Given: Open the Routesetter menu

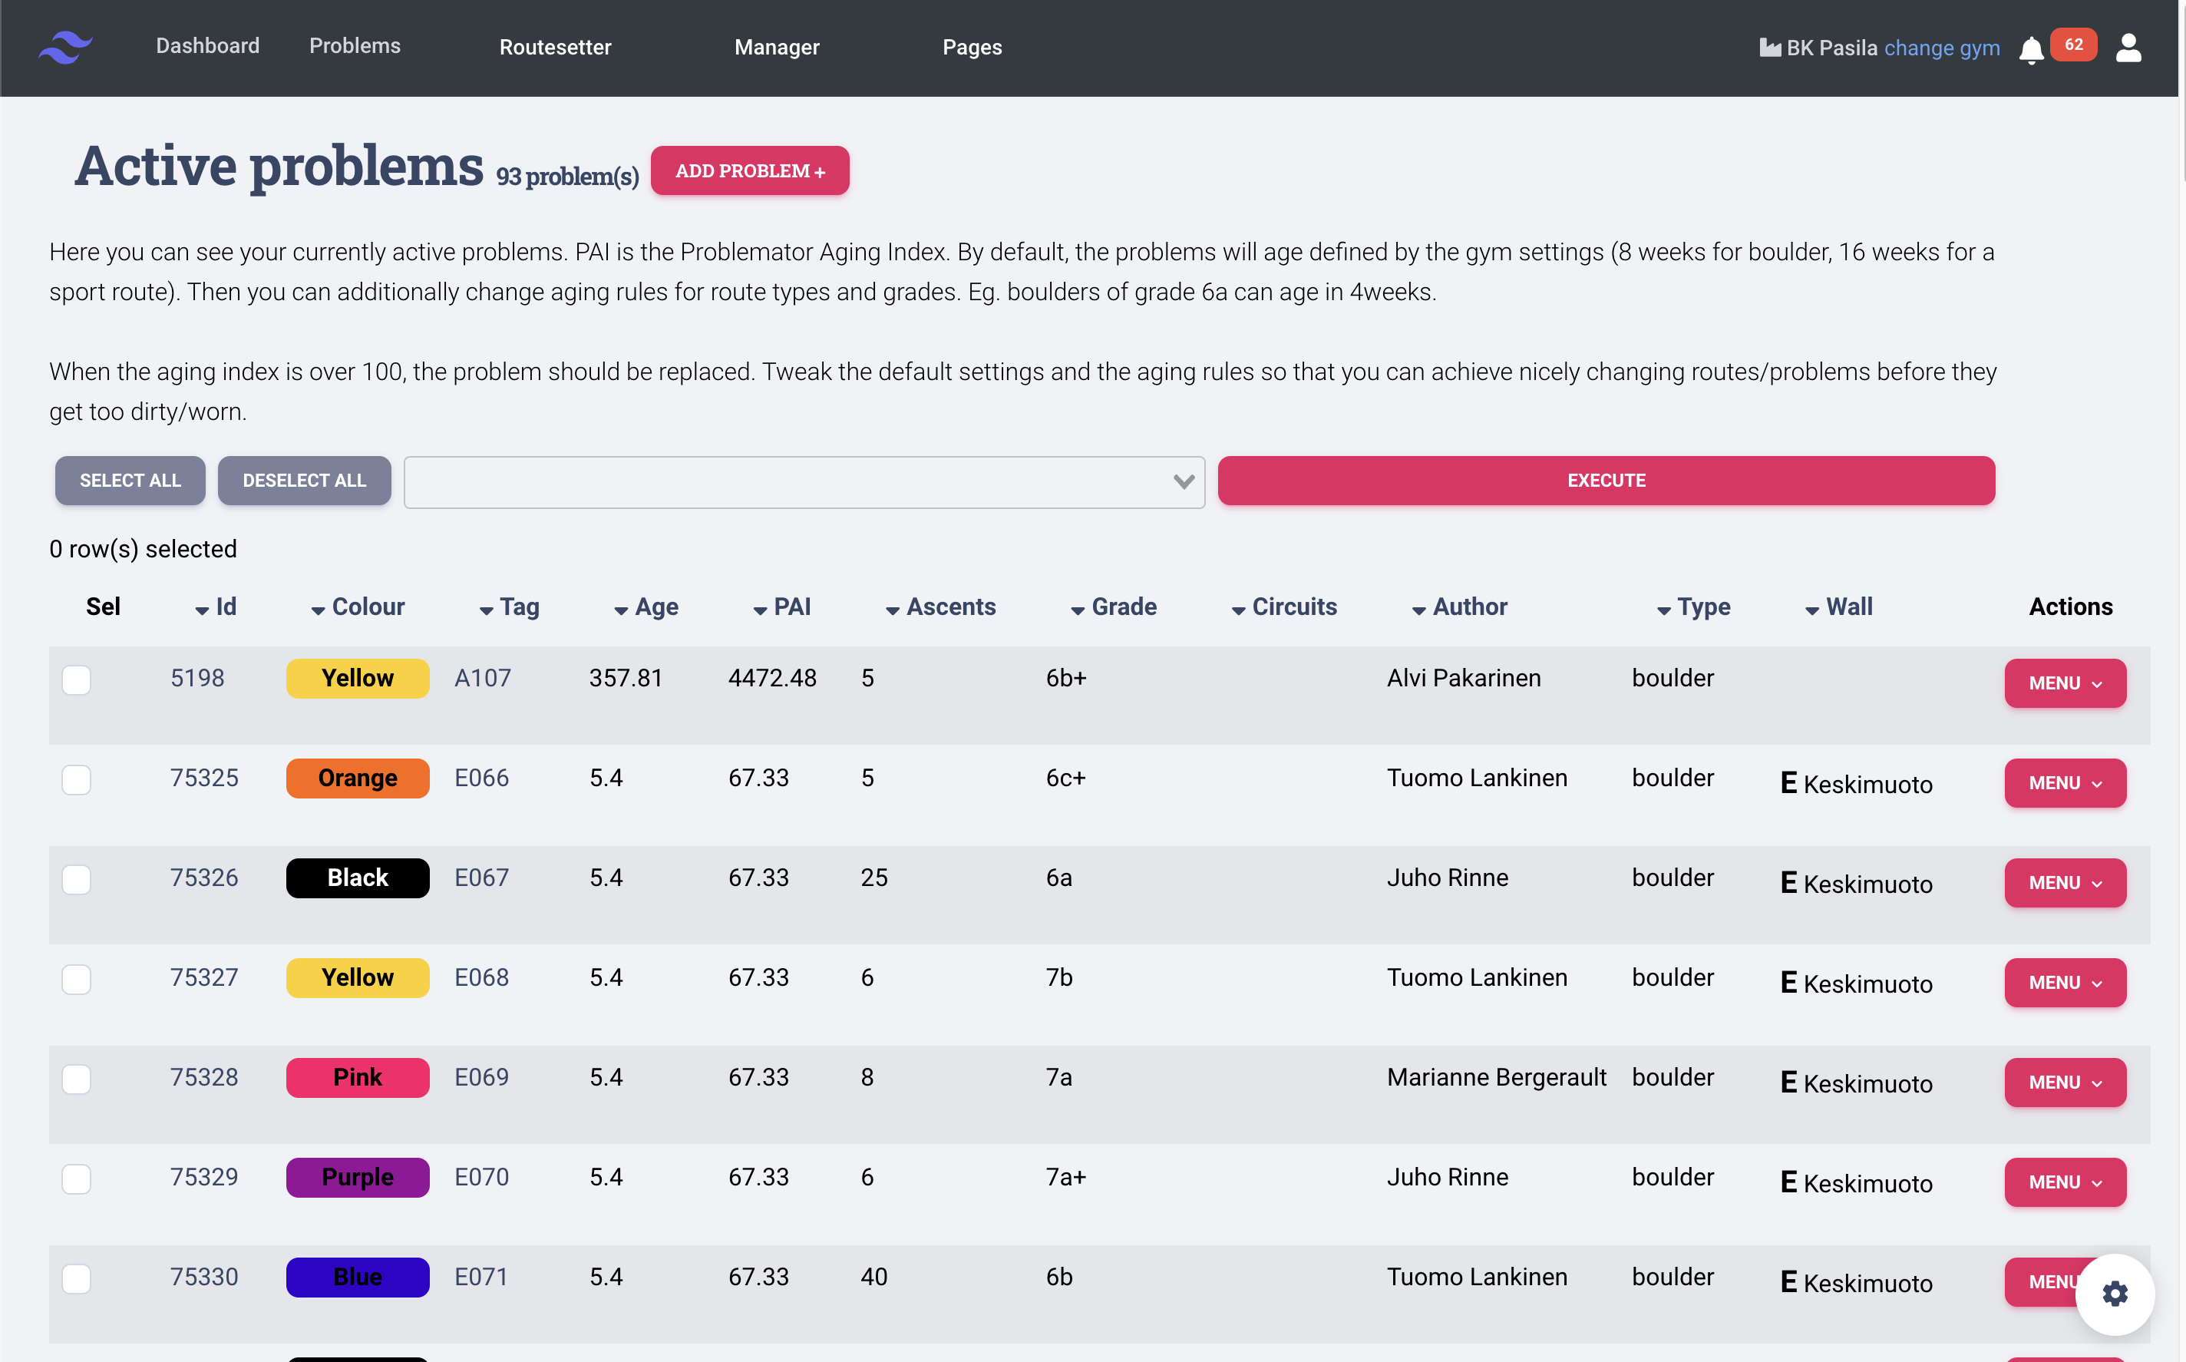Looking at the screenshot, I should coord(555,47).
